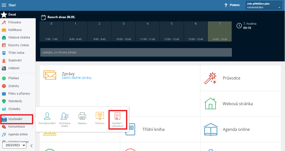This screenshot has width=285, height=151.
Task: Open Docházka učitelů from the flyout
Action: [x=65, y=120]
